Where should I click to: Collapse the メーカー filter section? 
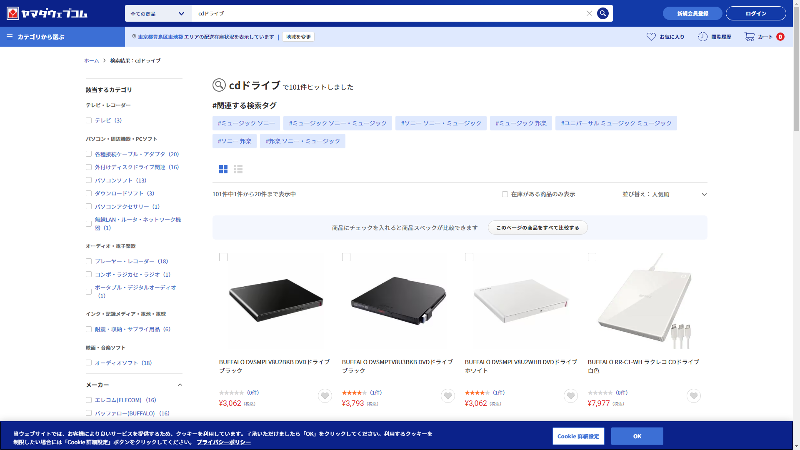[180, 385]
